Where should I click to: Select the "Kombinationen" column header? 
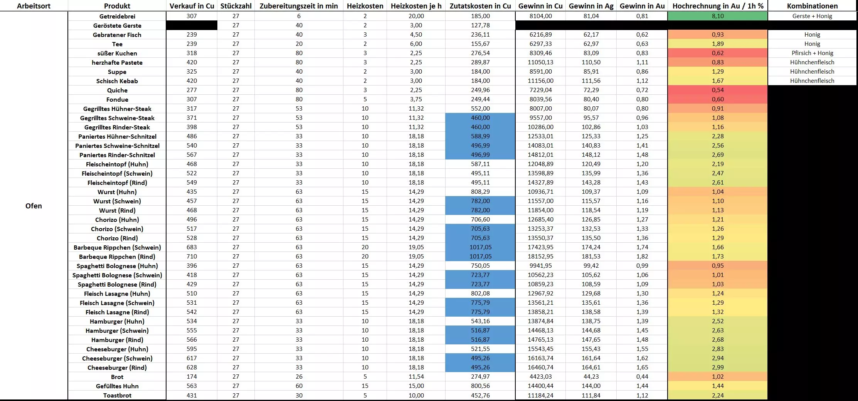click(812, 6)
